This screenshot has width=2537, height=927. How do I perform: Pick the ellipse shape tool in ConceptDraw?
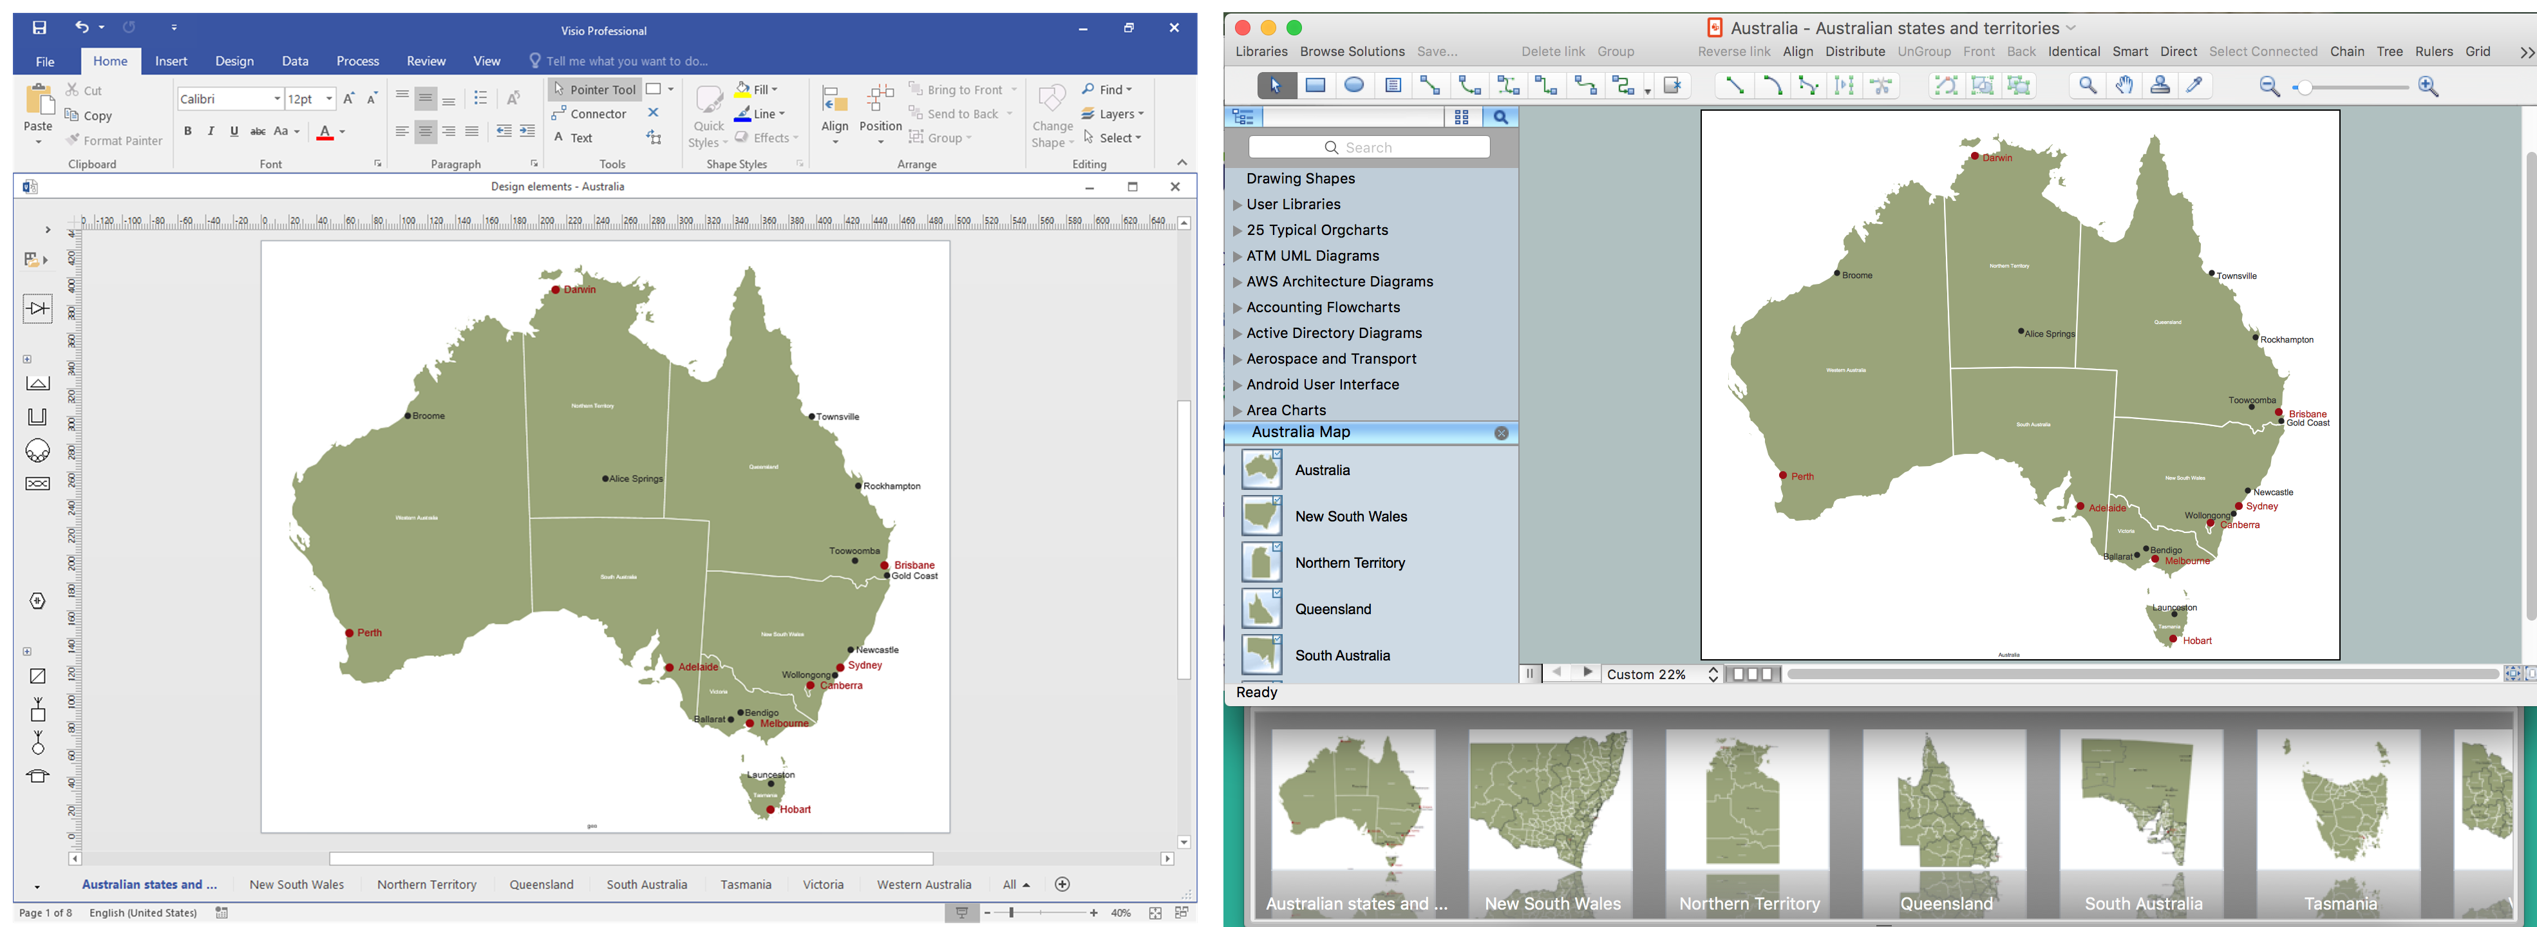coord(1354,86)
